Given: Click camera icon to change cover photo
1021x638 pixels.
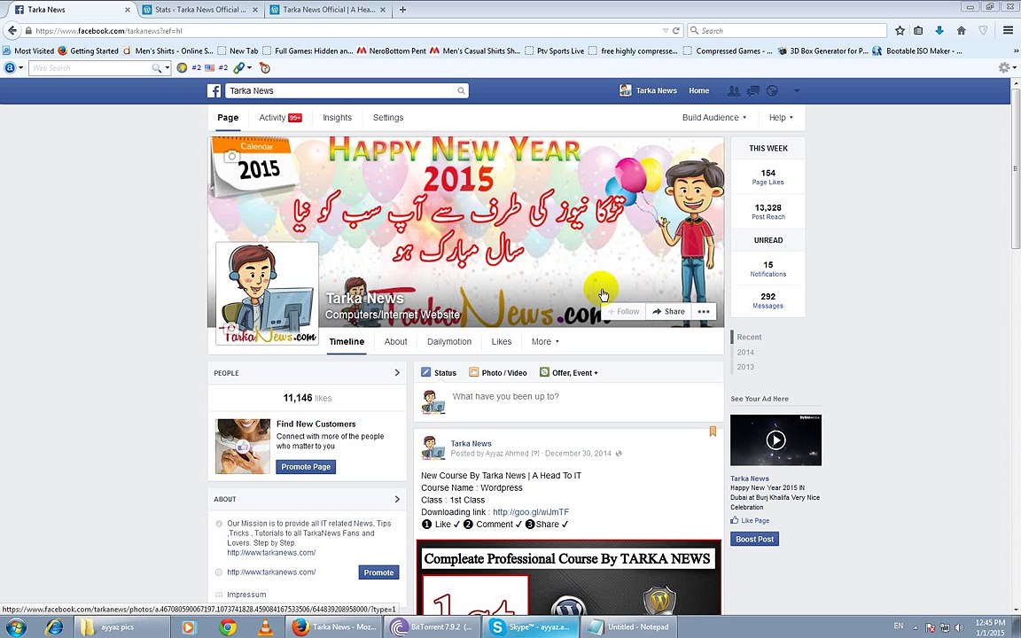Looking at the screenshot, I should [x=231, y=156].
